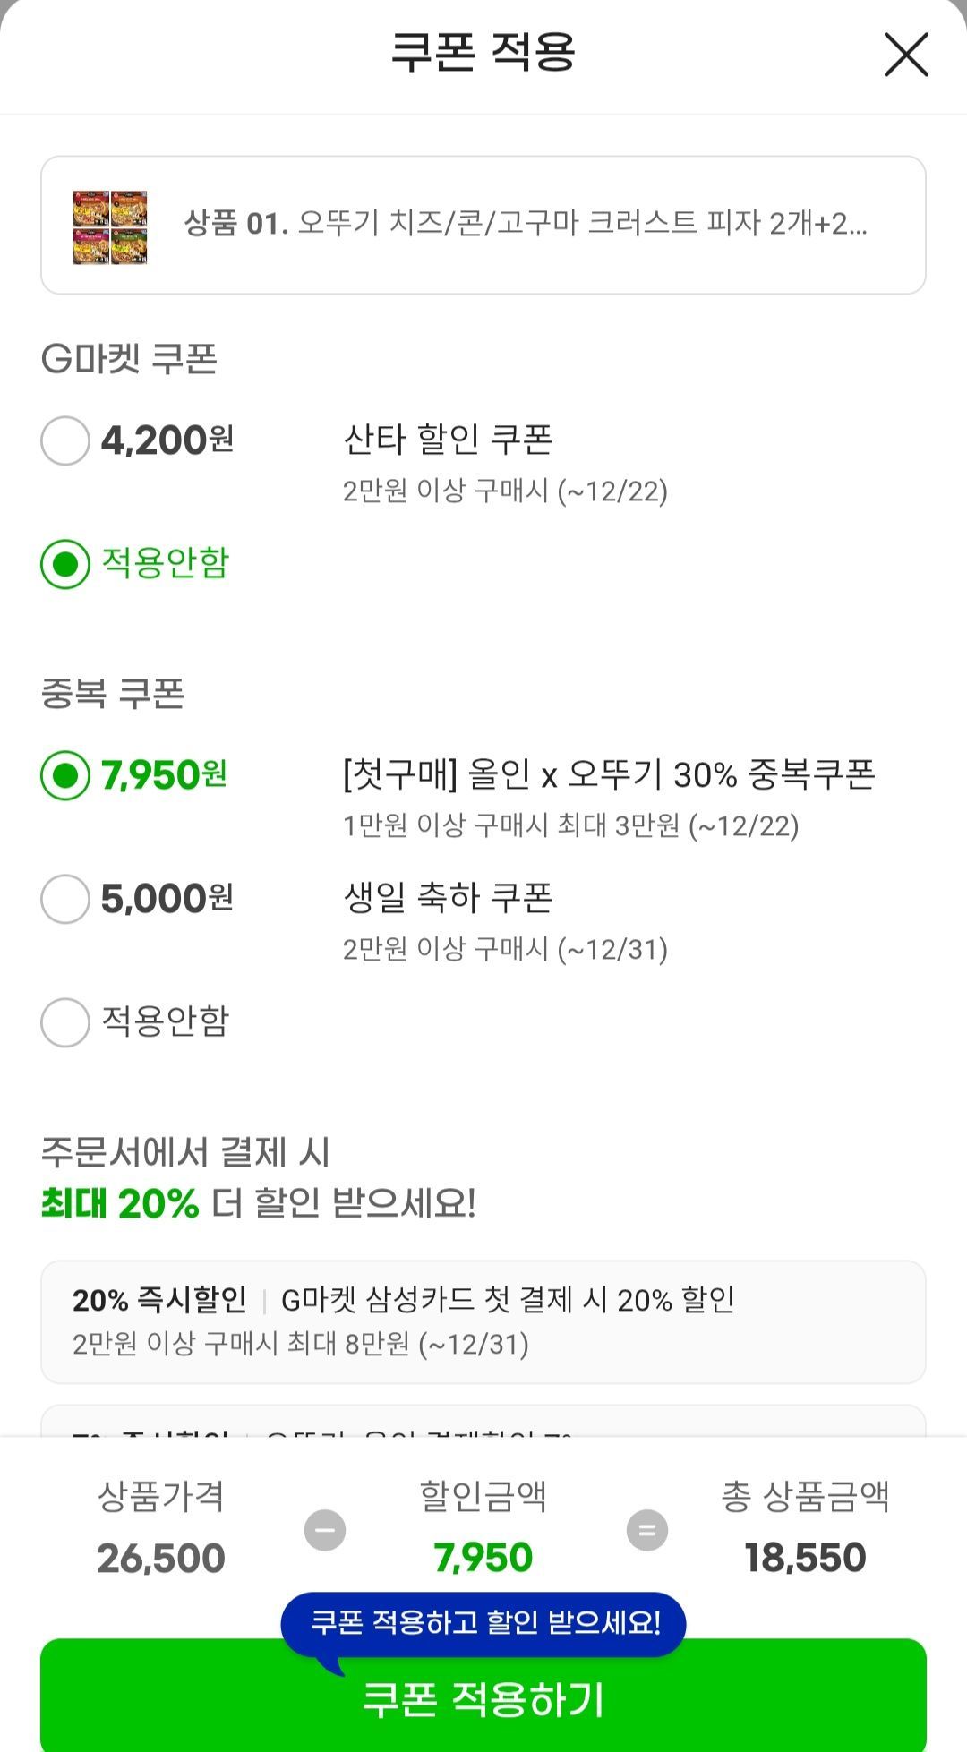Close the 쿠폰 적용 dialog with X
The width and height of the screenshot is (967, 1752).
click(905, 55)
